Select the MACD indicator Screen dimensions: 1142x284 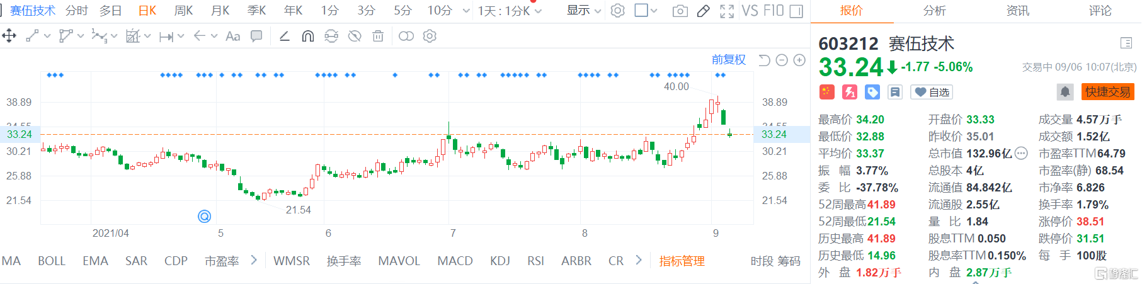point(455,261)
